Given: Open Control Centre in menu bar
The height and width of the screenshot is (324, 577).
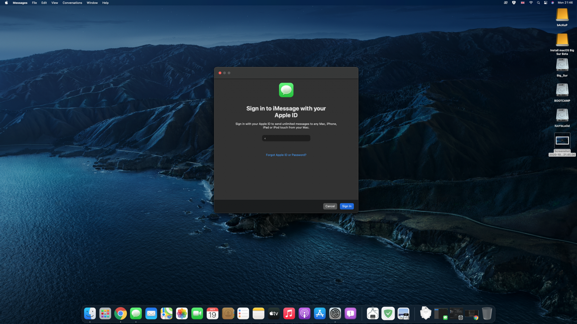Looking at the screenshot, I should click(546, 3).
